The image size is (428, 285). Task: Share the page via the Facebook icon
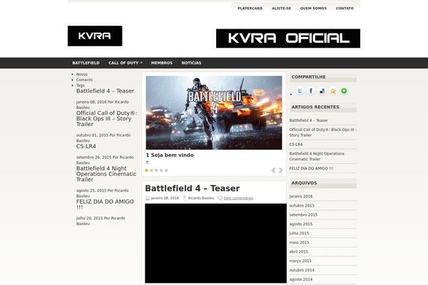(311, 90)
